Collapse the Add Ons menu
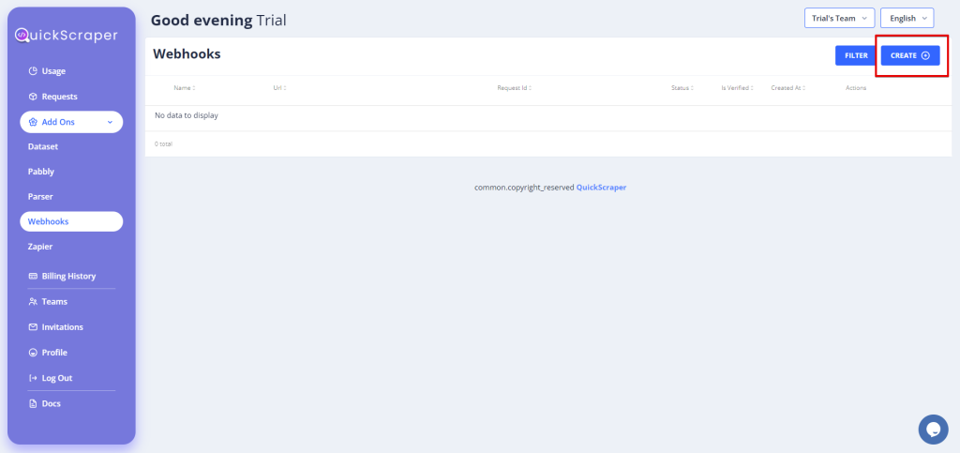Screen dimensions: 960x453 [109, 122]
